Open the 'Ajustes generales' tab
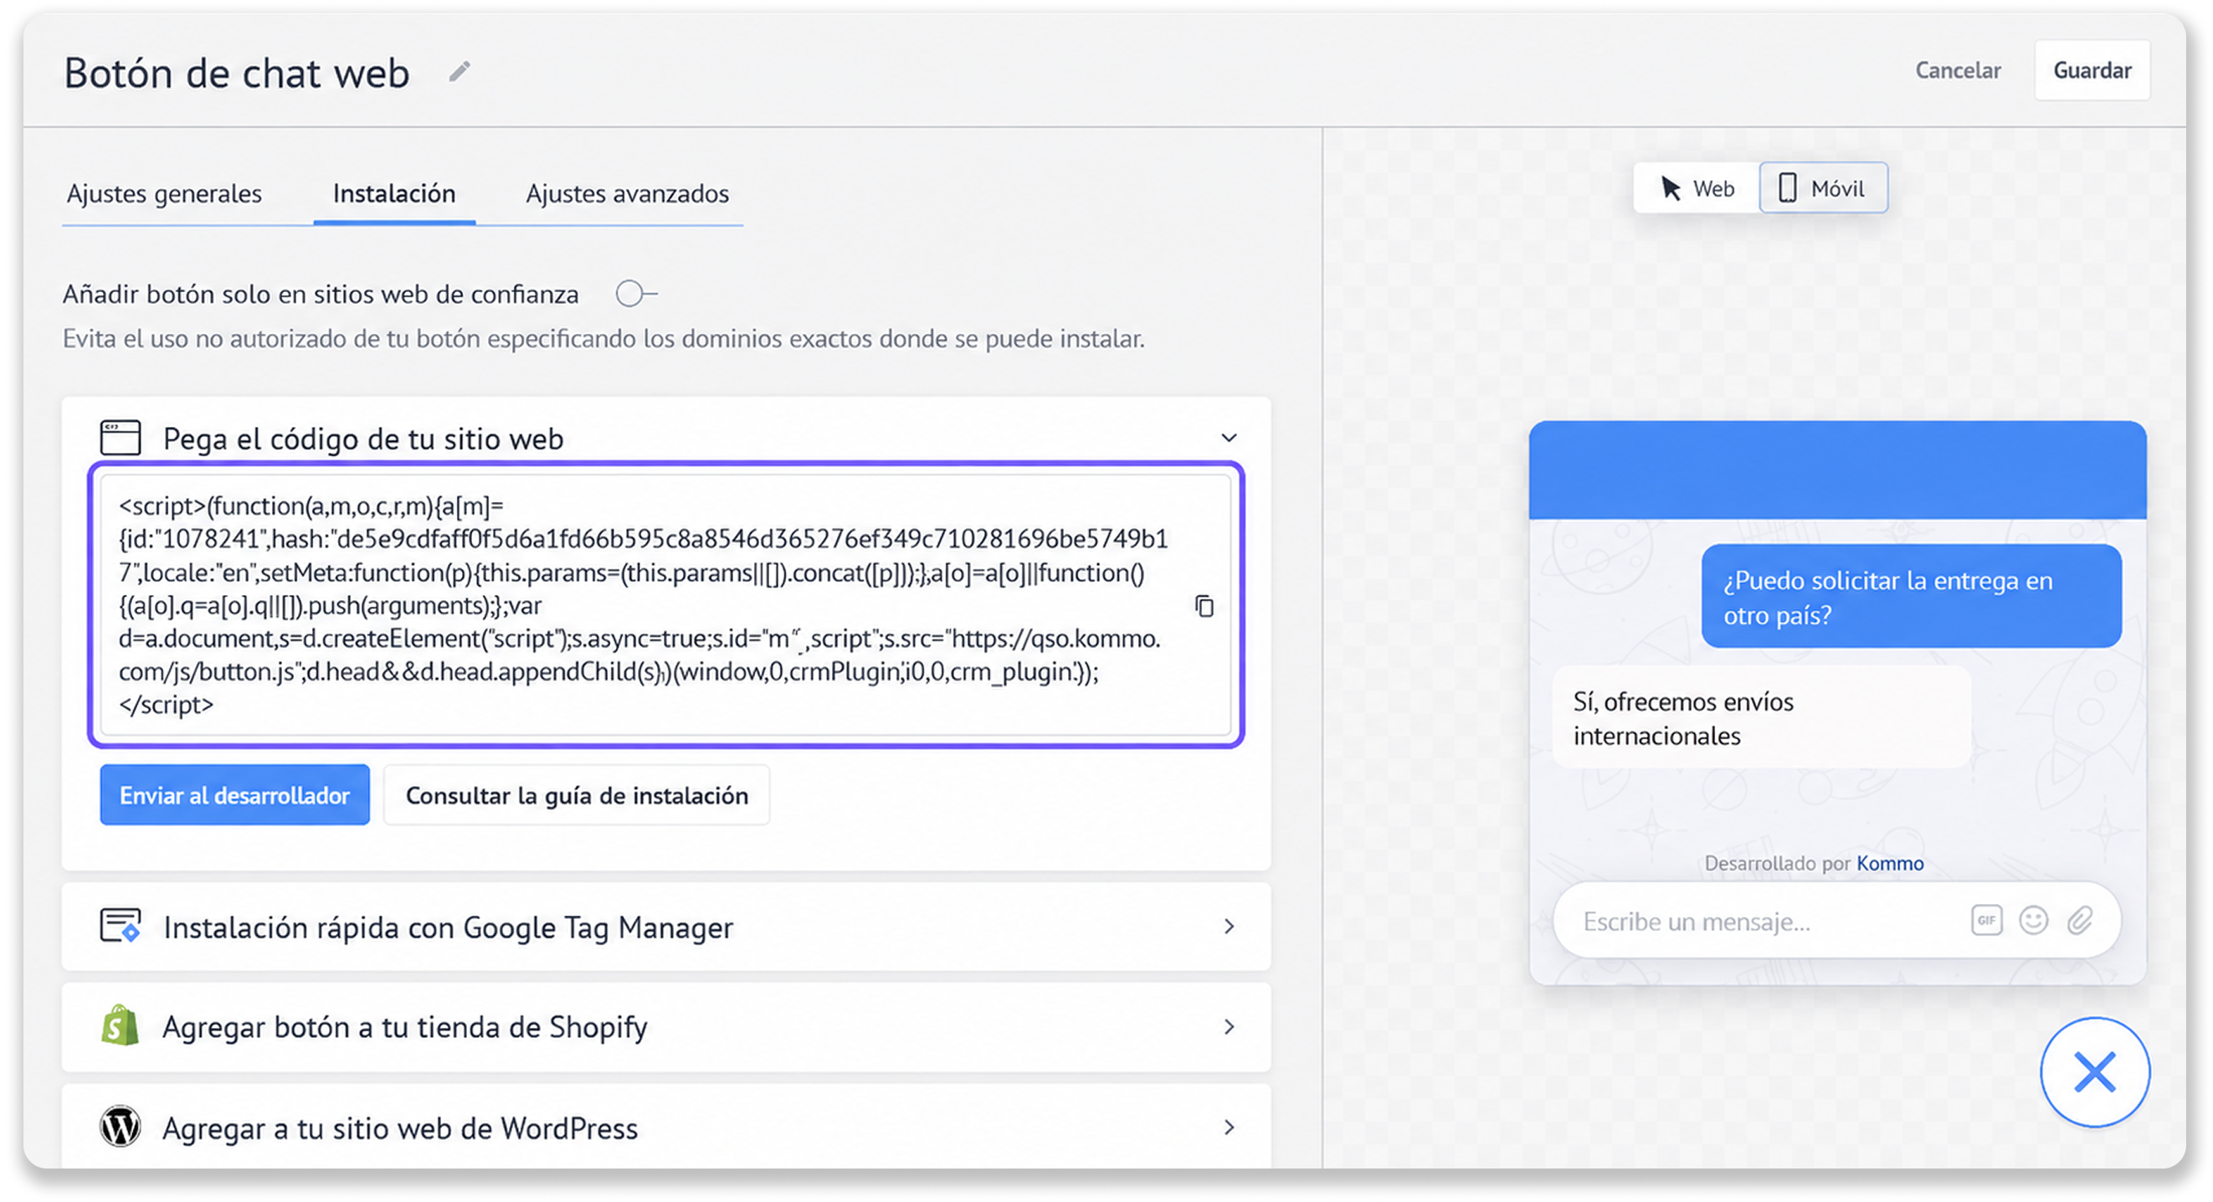This screenshot has width=2213, height=1202. pos(164,193)
